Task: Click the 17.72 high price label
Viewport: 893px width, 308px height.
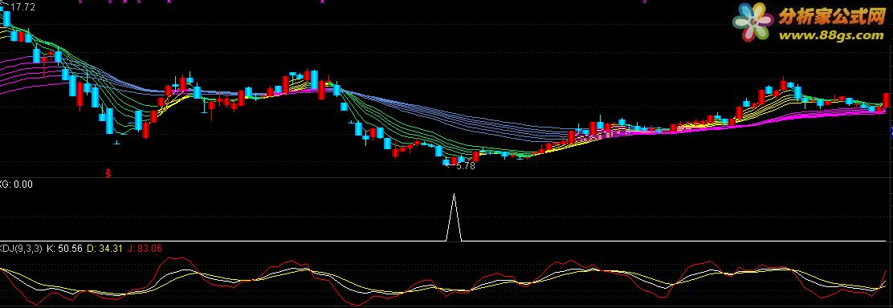Action: click(22, 7)
